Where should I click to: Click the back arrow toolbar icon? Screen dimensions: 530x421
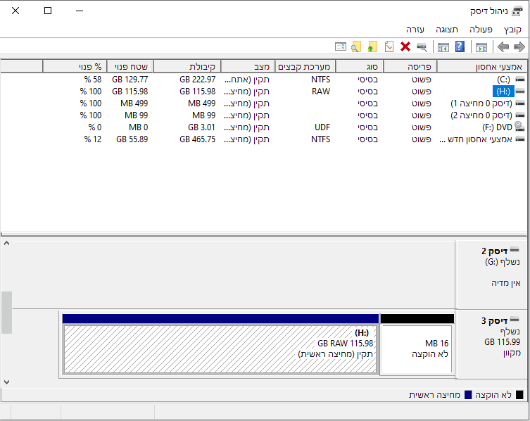pos(503,46)
